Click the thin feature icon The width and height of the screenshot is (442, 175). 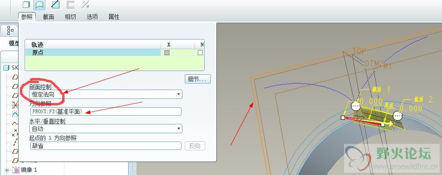pyautogui.click(x=70, y=5)
